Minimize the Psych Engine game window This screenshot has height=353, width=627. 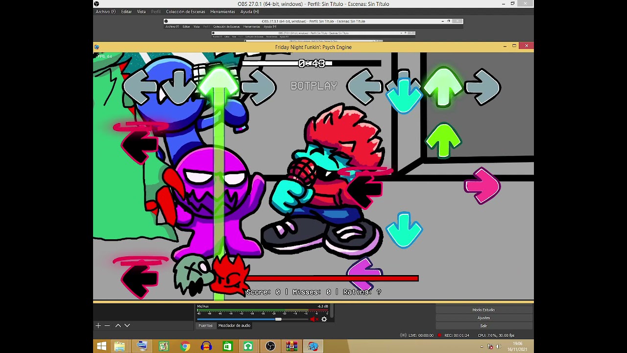click(x=505, y=46)
